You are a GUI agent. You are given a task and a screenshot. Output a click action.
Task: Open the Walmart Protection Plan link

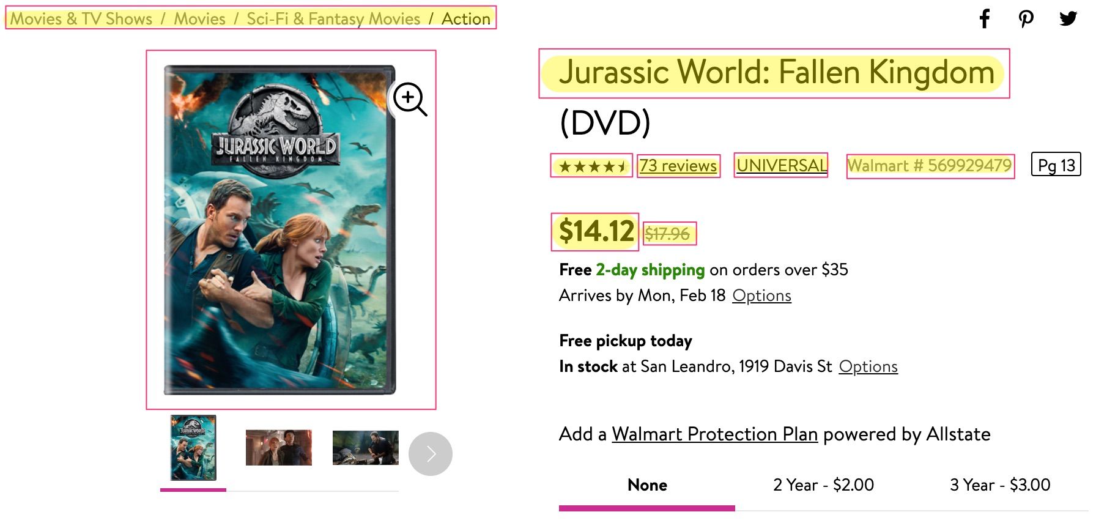pyautogui.click(x=715, y=434)
